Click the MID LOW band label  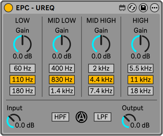coord(62,20)
